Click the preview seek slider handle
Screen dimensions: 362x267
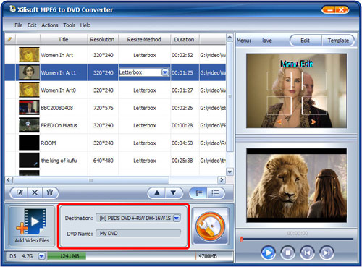[241, 239]
